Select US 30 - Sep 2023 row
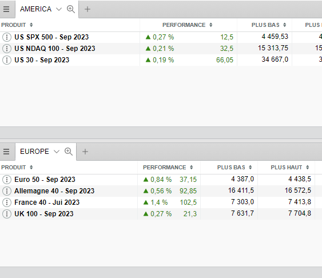 click(x=161, y=60)
